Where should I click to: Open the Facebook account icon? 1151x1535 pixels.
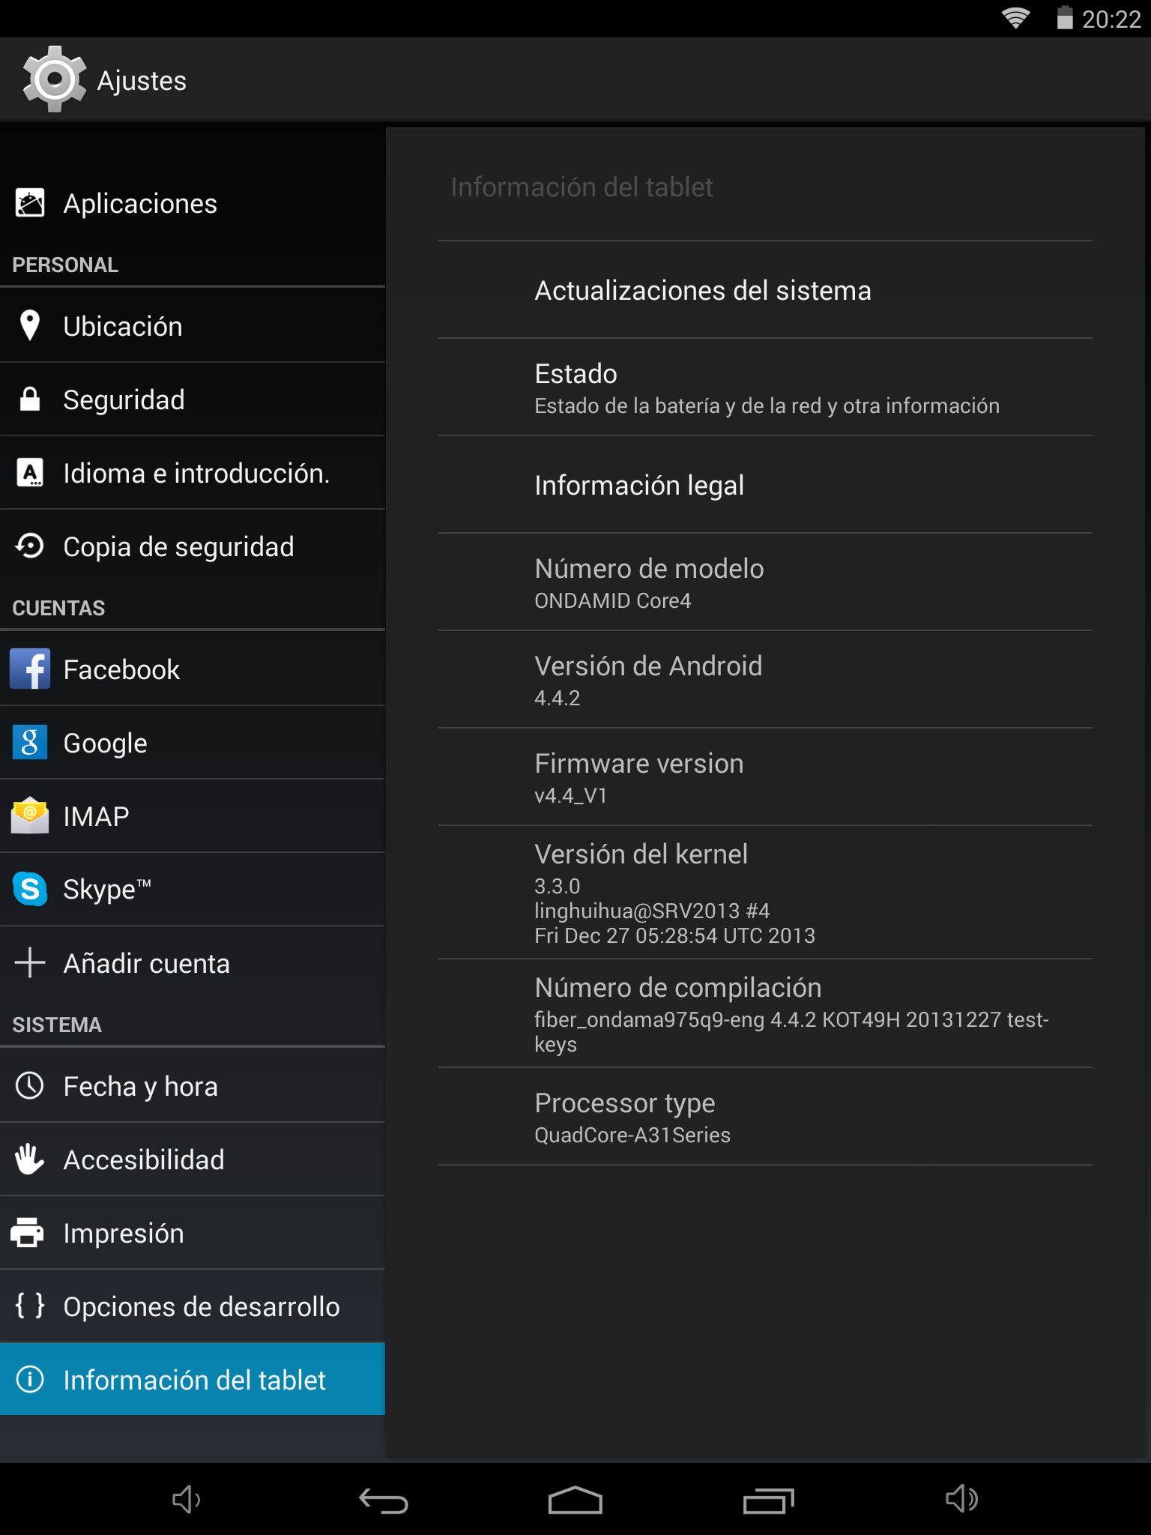tap(30, 669)
